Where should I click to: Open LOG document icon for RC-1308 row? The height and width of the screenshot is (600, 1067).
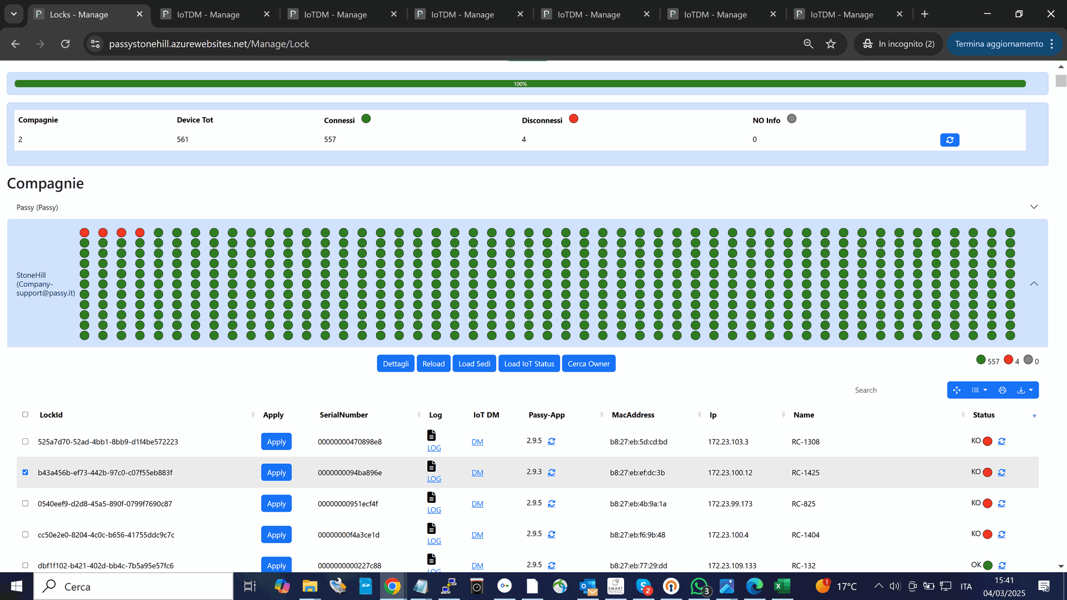431,435
